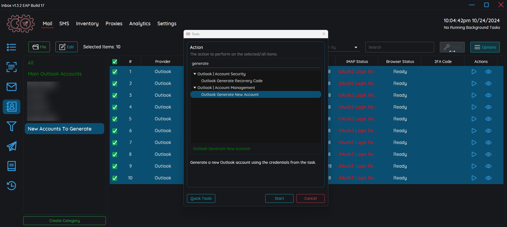Select Main Outlook Accounts category

coord(55,74)
